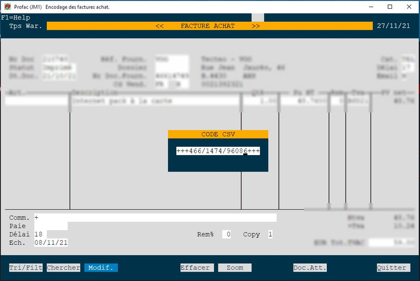Focus the CODE CSV input field
The width and height of the screenshot is (420, 281).
coord(218,151)
